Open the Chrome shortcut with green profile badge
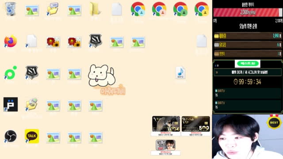The width and height of the screenshot is (283, 159). click(x=180, y=9)
